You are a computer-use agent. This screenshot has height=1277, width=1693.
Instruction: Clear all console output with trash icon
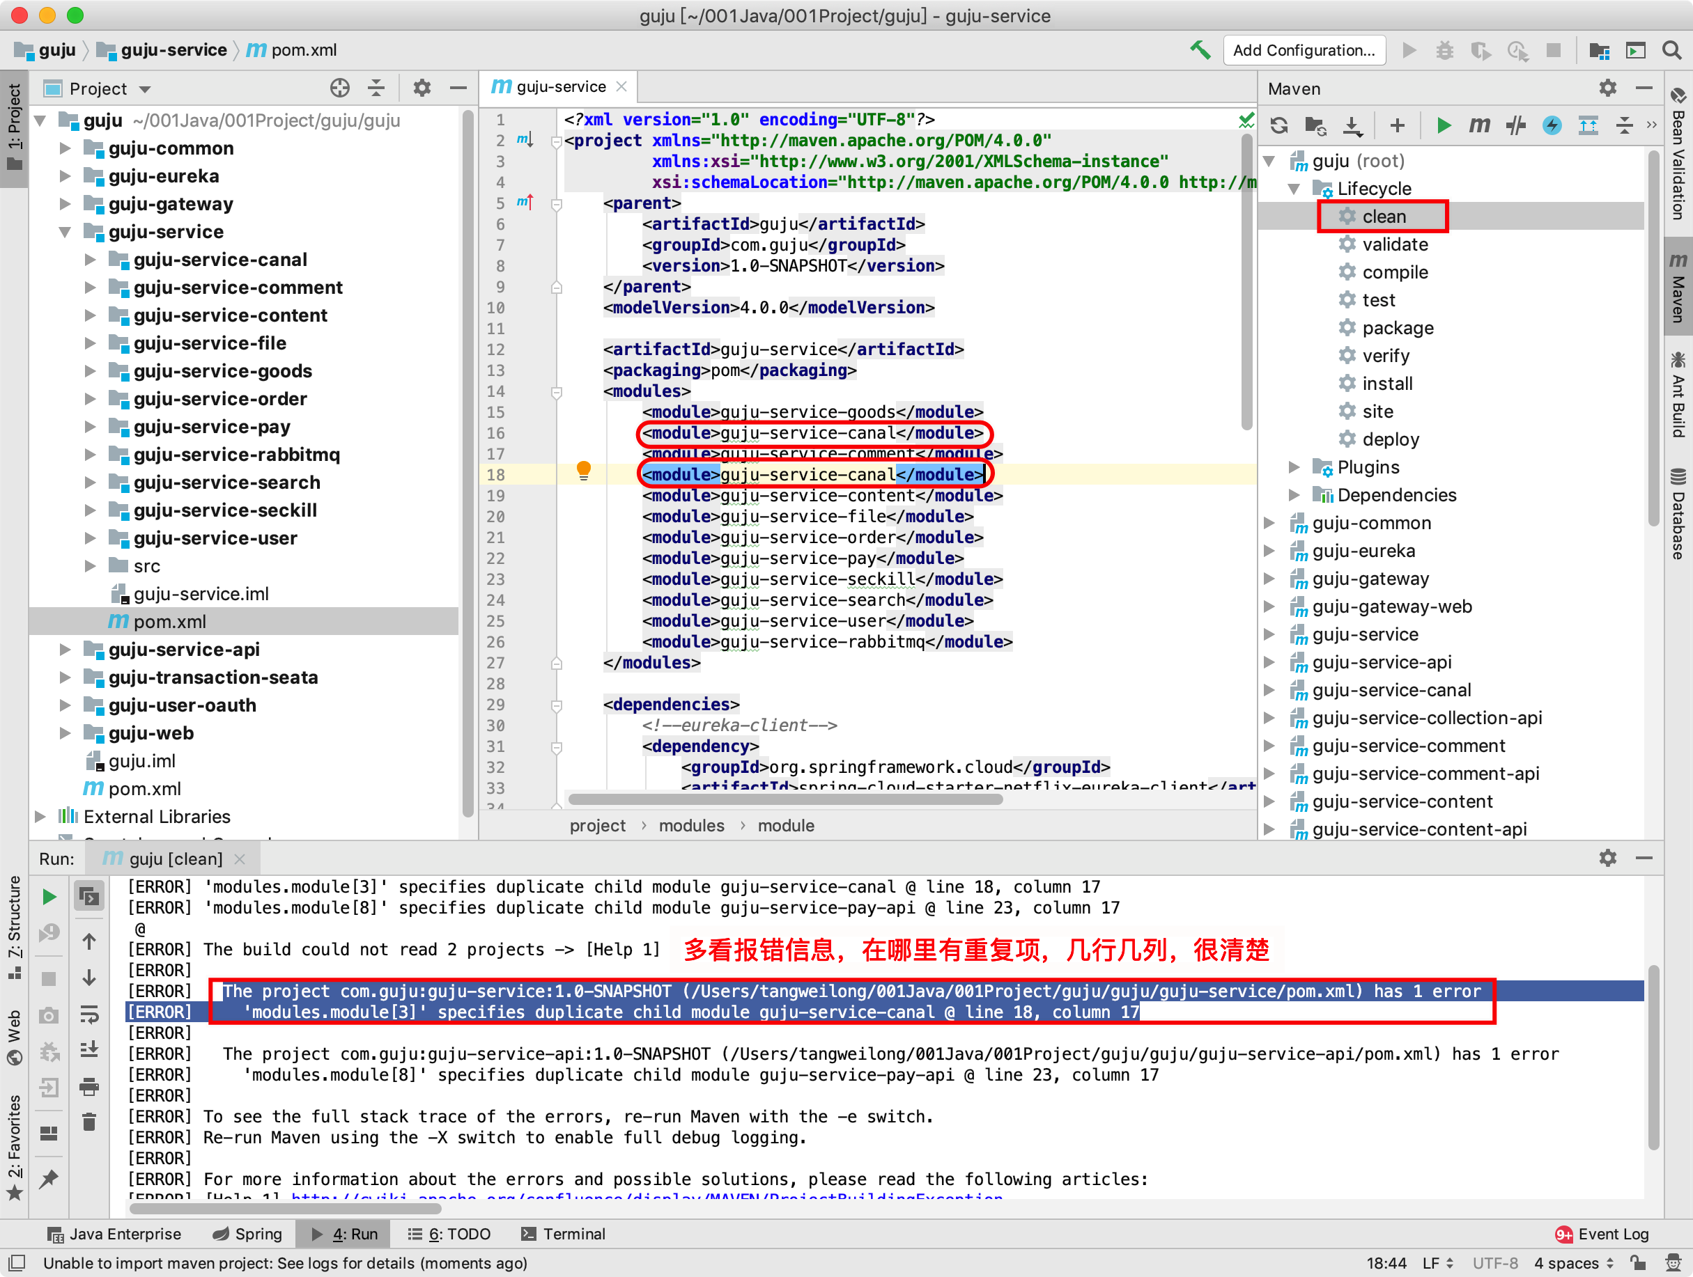(90, 1123)
